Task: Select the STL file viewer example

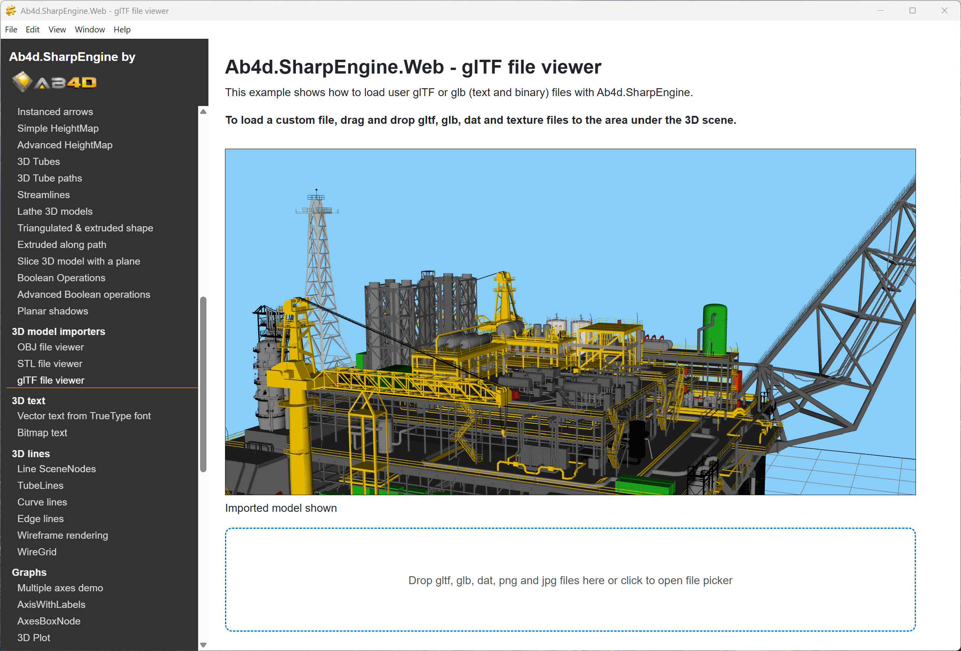Action: (x=49, y=363)
